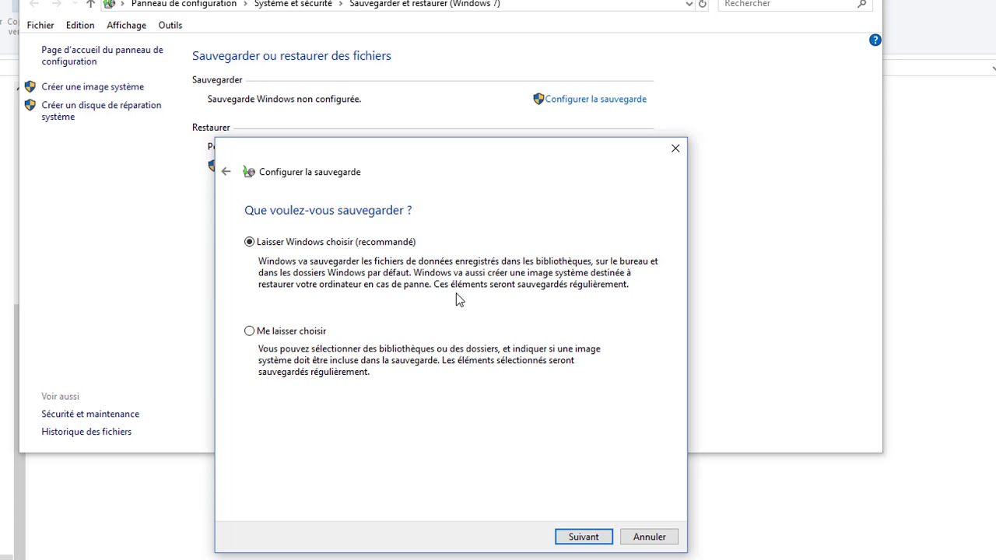The height and width of the screenshot is (560, 996).
Task: Click the Control Panel icon in the address bar
Action: pyautogui.click(x=110, y=4)
